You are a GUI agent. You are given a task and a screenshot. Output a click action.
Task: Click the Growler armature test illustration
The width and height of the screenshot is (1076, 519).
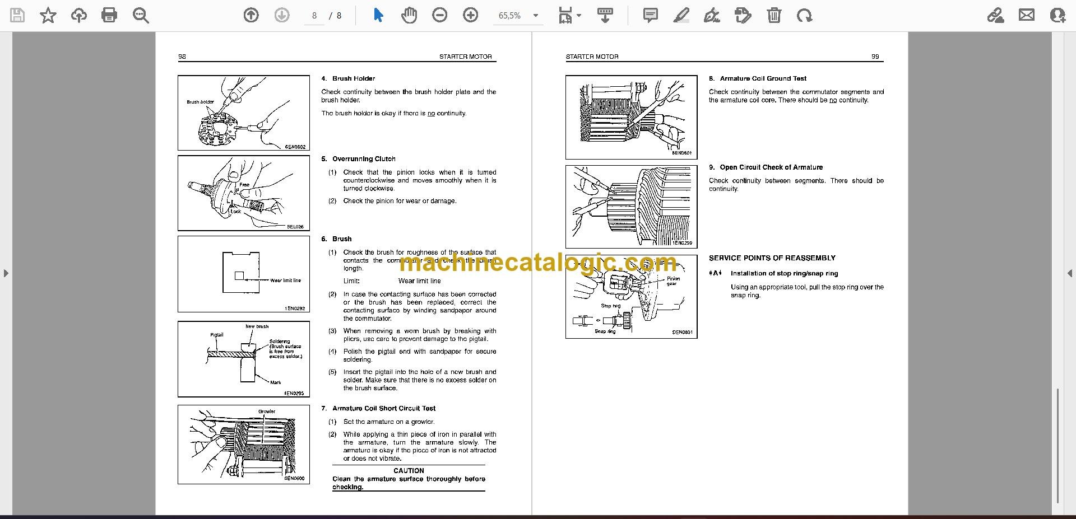(244, 445)
